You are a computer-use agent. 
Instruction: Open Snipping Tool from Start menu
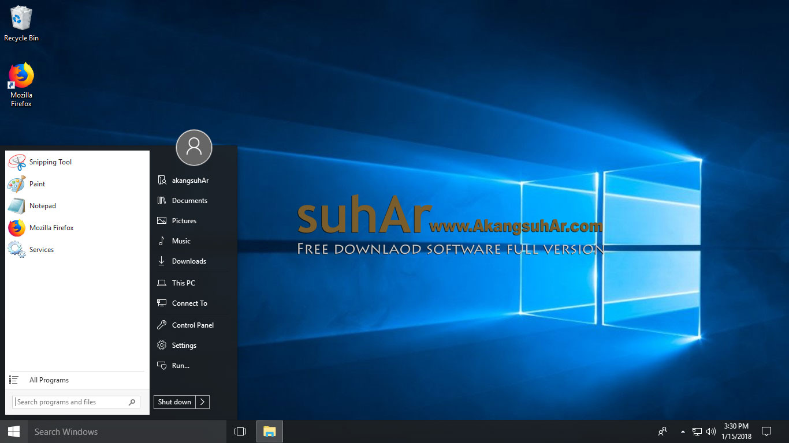pos(50,162)
